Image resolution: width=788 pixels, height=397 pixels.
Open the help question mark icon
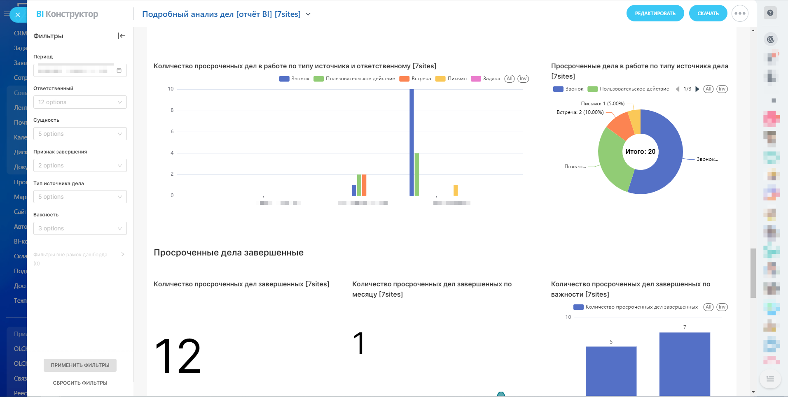pos(770,13)
